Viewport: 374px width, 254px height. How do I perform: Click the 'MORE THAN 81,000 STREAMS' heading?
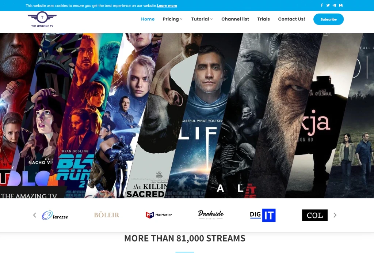(185, 238)
